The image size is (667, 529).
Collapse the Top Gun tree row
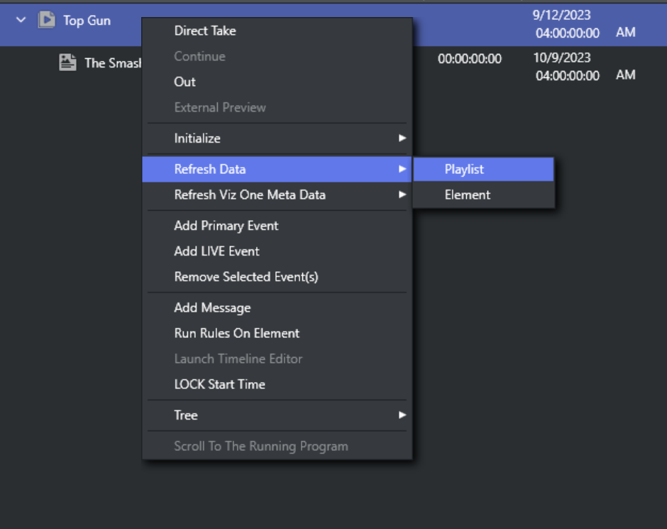point(21,20)
